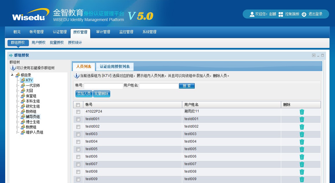This screenshot has height=183, width=335.
Task: Click trash icon in test007 row
Action: 302,165
